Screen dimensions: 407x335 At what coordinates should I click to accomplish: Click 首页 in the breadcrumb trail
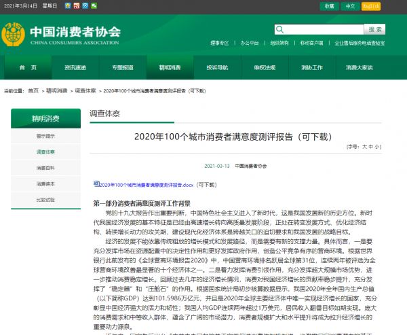pyautogui.click(x=33, y=91)
